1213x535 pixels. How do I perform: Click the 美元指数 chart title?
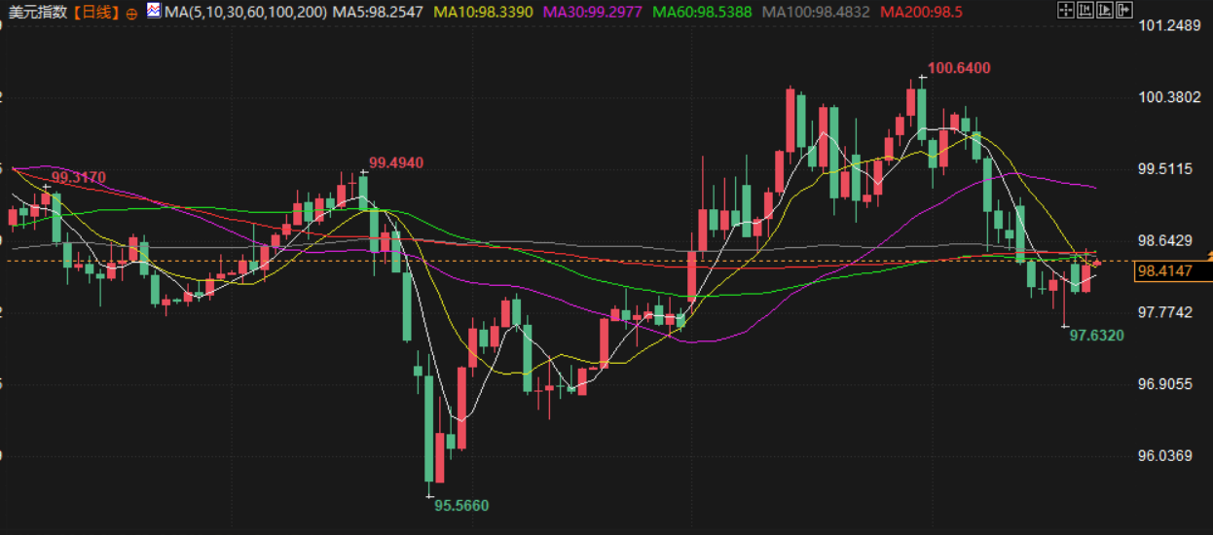pyautogui.click(x=38, y=12)
